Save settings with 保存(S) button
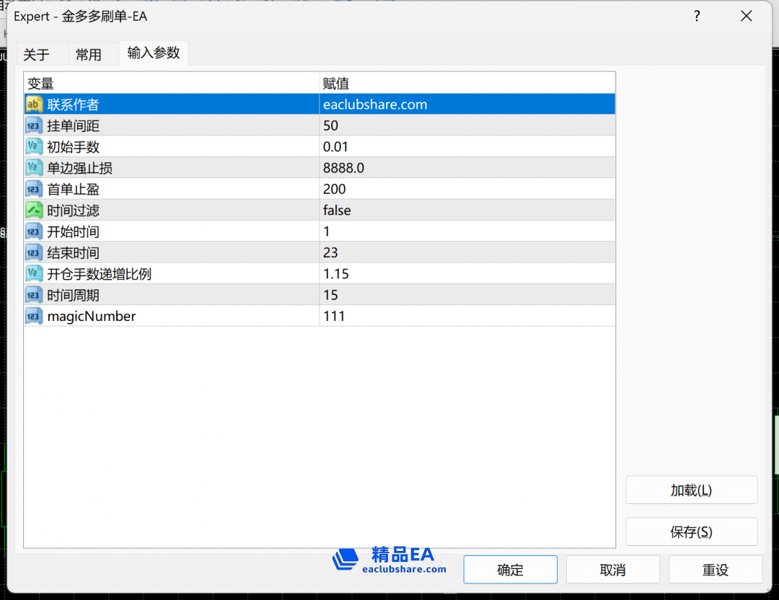779x600 pixels. (691, 532)
